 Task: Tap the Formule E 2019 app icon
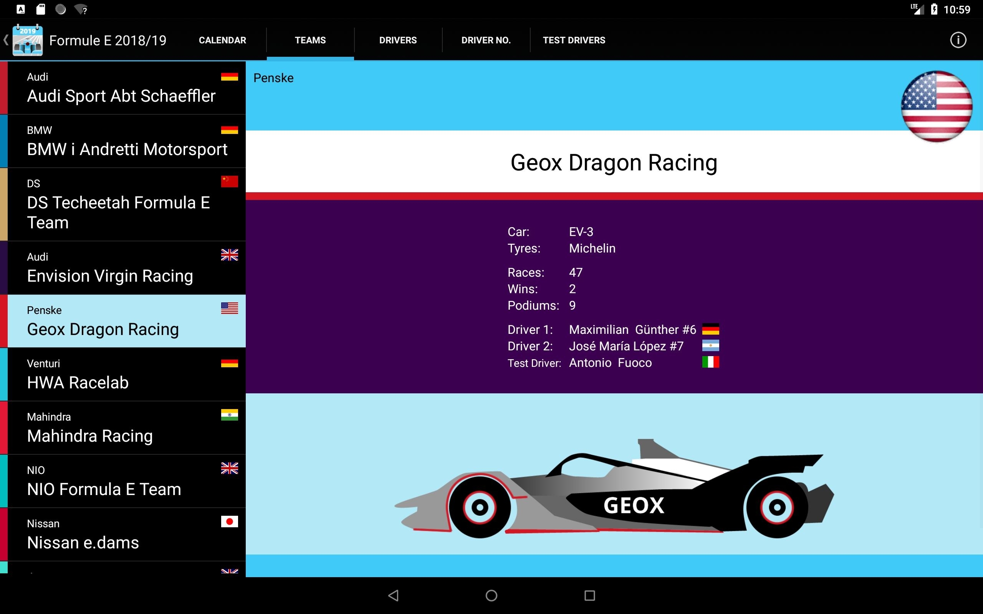[x=27, y=40]
